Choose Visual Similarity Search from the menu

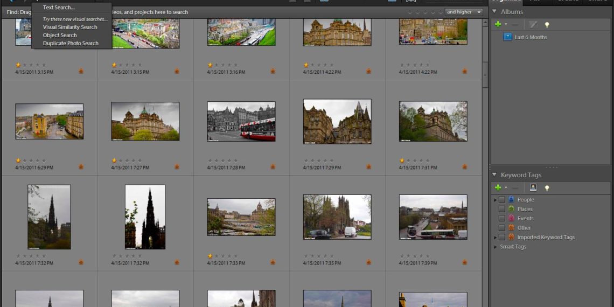point(70,27)
